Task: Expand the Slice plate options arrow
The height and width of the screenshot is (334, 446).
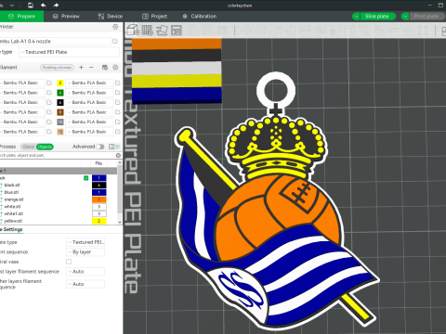Action: 356,17
